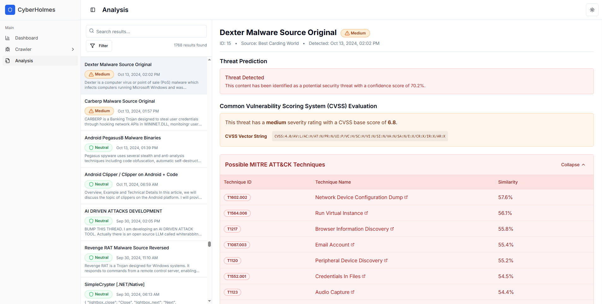Open the Dashboard menu item

(x=40, y=38)
